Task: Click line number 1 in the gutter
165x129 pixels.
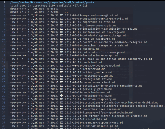Action: [x=4, y=2]
